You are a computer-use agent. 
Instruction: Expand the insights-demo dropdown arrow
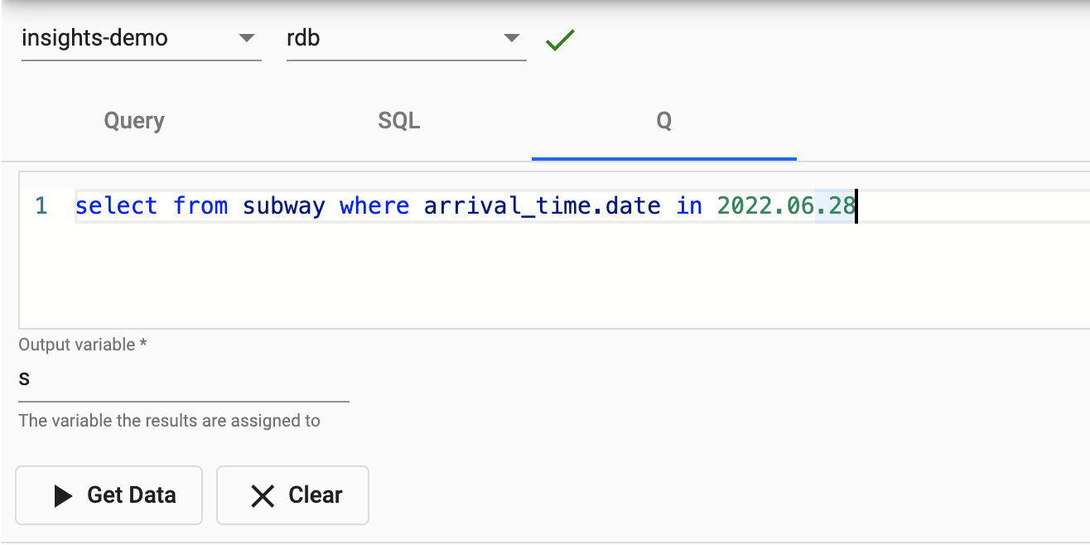[x=247, y=38]
